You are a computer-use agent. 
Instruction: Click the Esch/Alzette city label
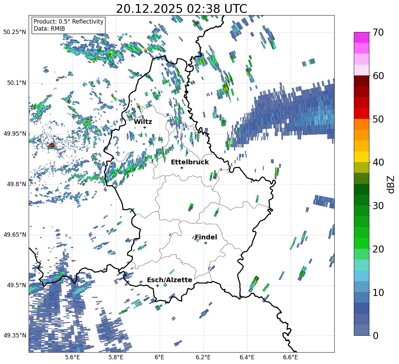(170, 280)
